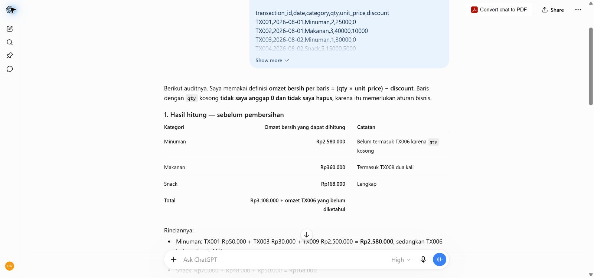The height and width of the screenshot is (278, 594).
Task: Click the CSV header line in the message
Action: pos(322,13)
